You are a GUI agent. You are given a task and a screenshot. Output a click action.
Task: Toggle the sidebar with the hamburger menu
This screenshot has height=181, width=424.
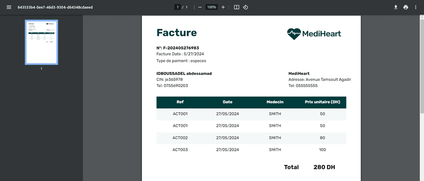[x=9, y=7]
